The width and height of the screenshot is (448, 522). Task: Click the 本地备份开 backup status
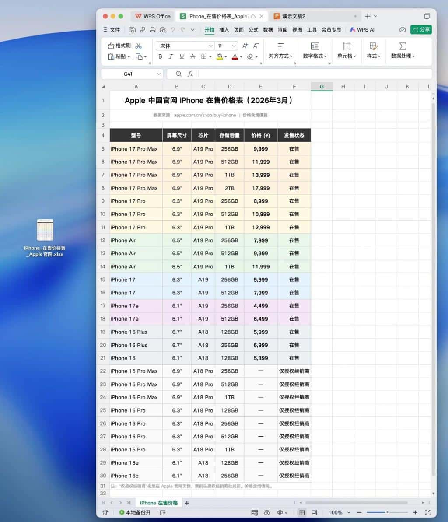point(135,512)
